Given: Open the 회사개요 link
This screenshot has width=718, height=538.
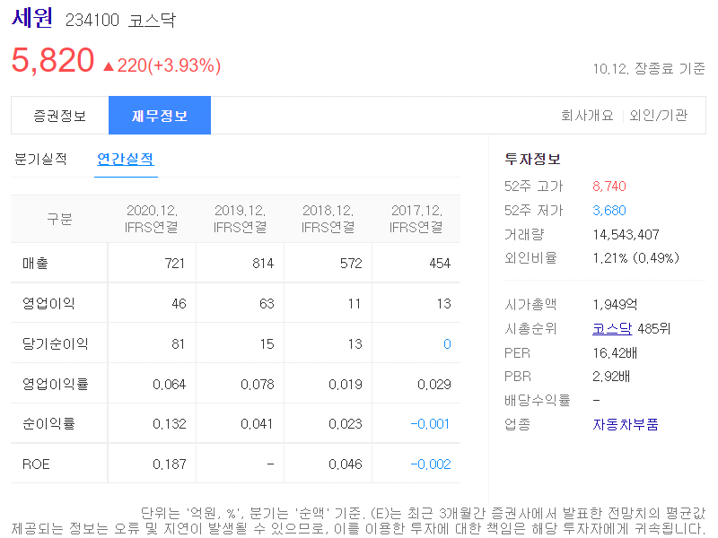Looking at the screenshot, I should tap(587, 116).
